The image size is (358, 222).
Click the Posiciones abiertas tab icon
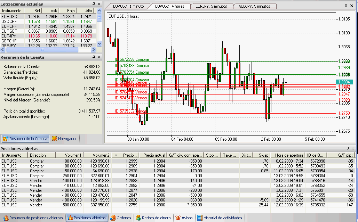70,218
